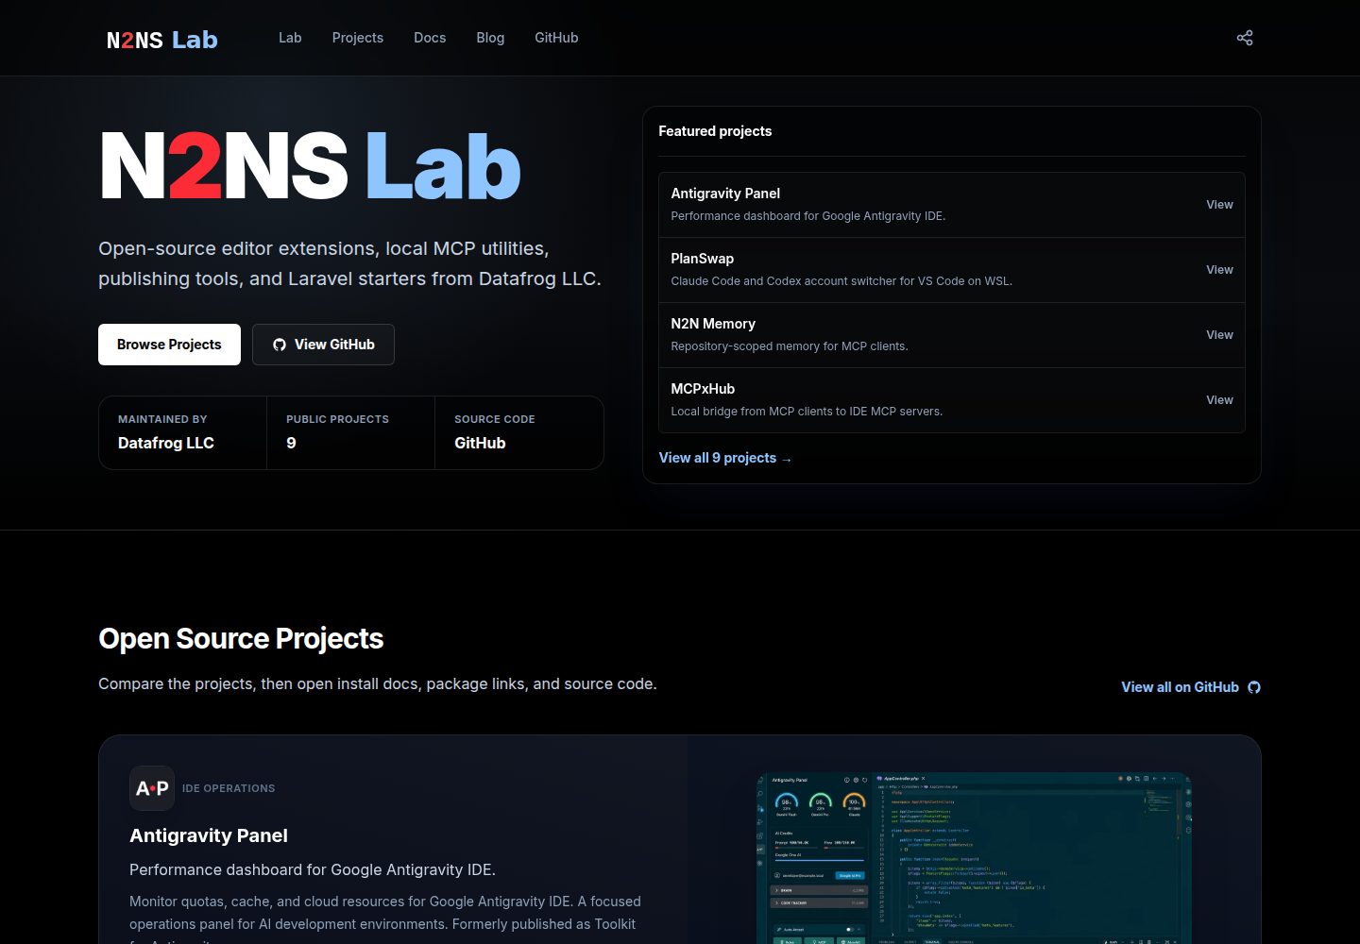Screen dimensions: 1360x944
Task: Click the N2NS Lab logo in the header
Action: click(162, 40)
